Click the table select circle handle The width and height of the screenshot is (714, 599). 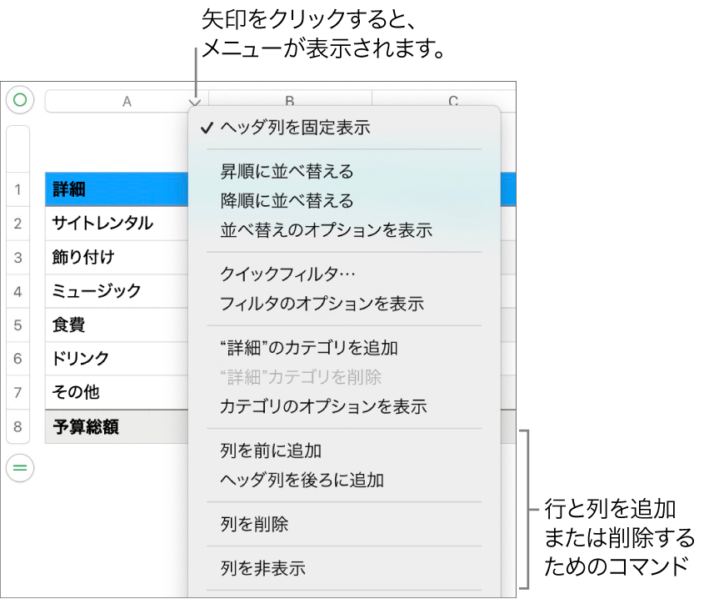(20, 100)
